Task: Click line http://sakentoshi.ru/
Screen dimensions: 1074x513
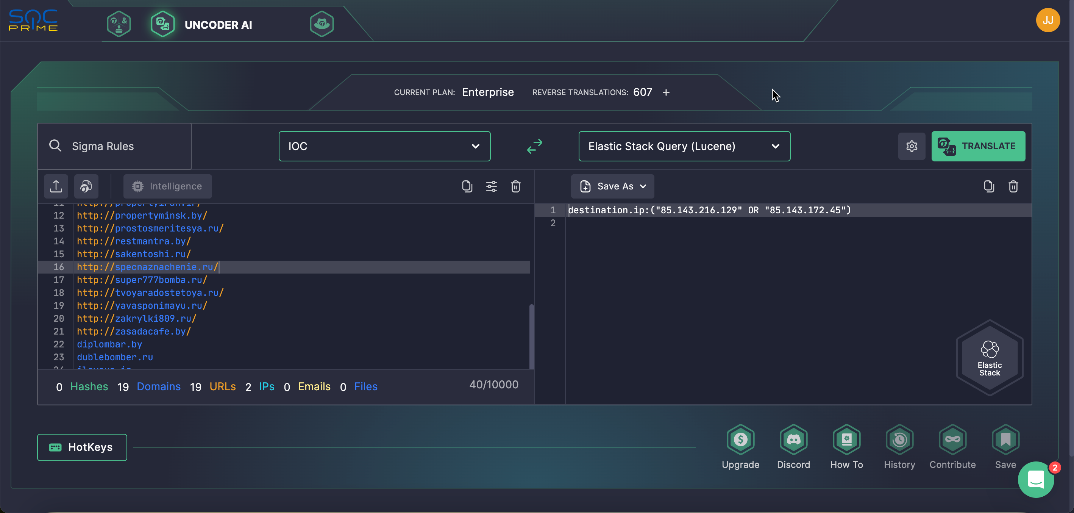Action: pos(134,254)
